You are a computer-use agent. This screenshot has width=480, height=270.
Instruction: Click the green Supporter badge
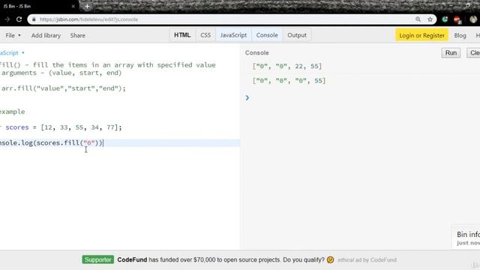pos(98,259)
